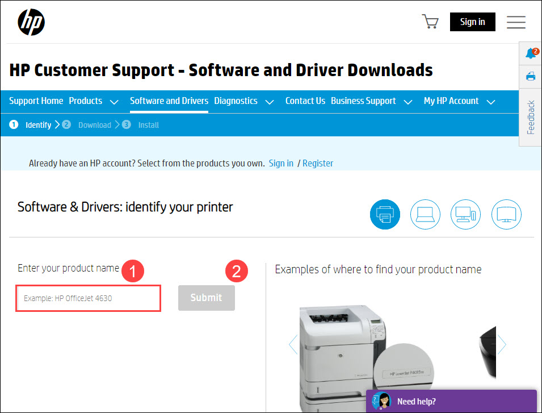Open the Feedback side tab

pos(531,117)
